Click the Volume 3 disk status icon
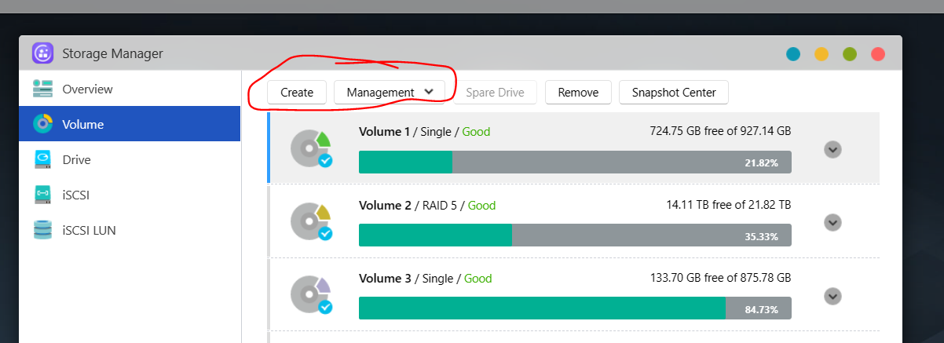944x343 pixels. [x=311, y=296]
